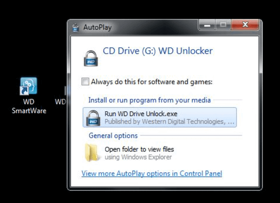280x203 pixels.
Task: Click the 'Published by Western Digital Technologies' subtitle
Action: tap(170, 122)
